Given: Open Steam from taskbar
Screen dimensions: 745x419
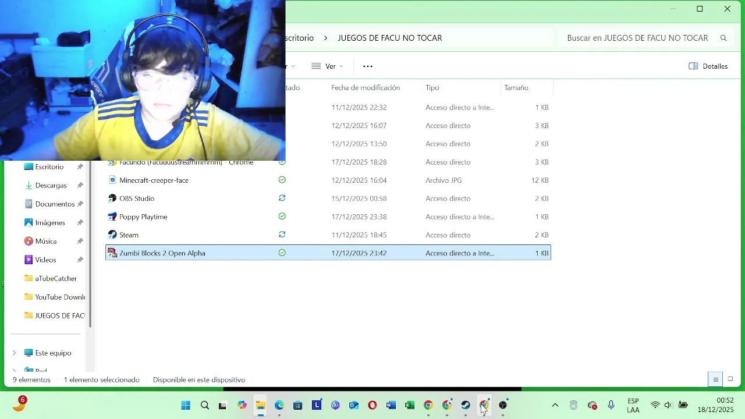Looking at the screenshot, I should 466,406.
